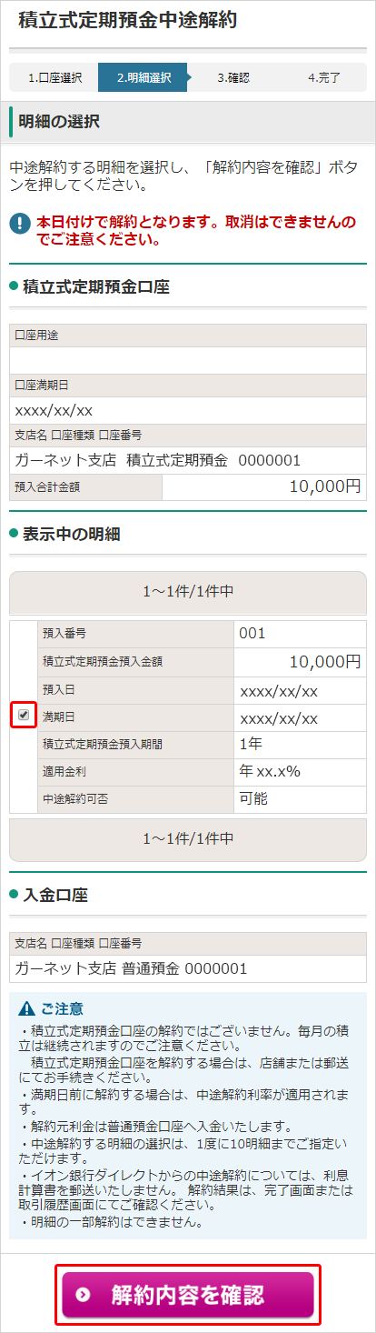Click the arrow icon on the 解約内容を確認 button
Viewport: 376px width, 1333px height.
point(84,1295)
